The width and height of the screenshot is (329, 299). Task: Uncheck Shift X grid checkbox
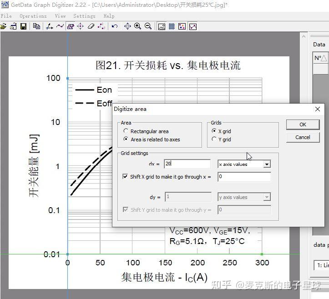[x=125, y=176]
